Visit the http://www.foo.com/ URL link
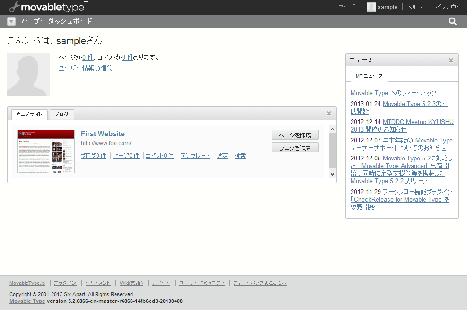This screenshot has width=467, height=310. [x=106, y=143]
